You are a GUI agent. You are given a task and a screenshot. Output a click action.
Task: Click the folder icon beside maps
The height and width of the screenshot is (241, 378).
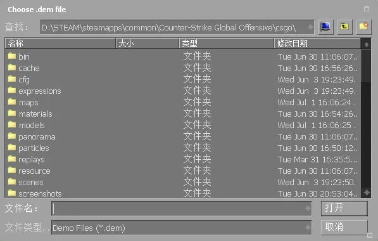click(12, 102)
